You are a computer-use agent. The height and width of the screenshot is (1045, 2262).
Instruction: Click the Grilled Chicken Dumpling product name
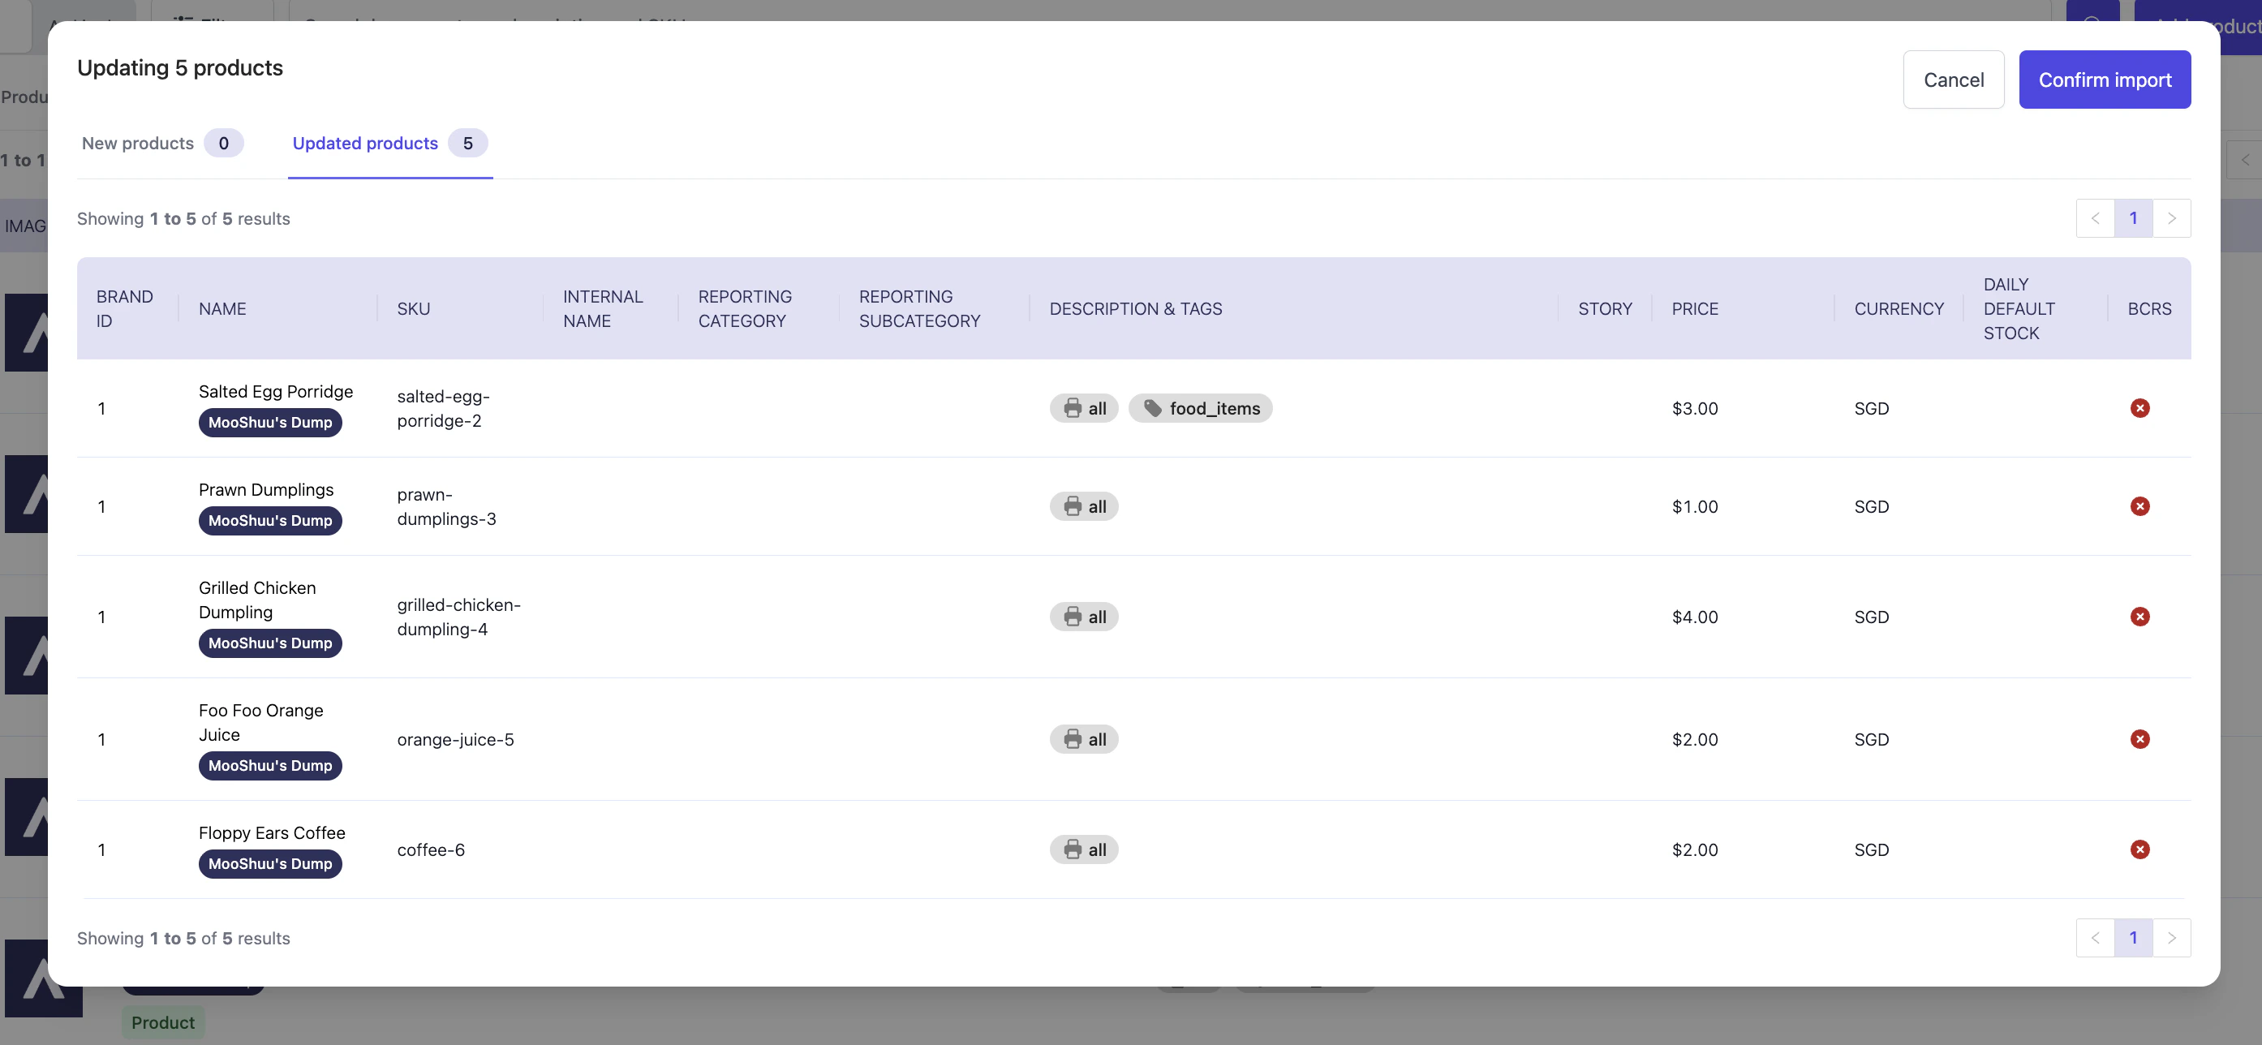[x=257, y=600]
